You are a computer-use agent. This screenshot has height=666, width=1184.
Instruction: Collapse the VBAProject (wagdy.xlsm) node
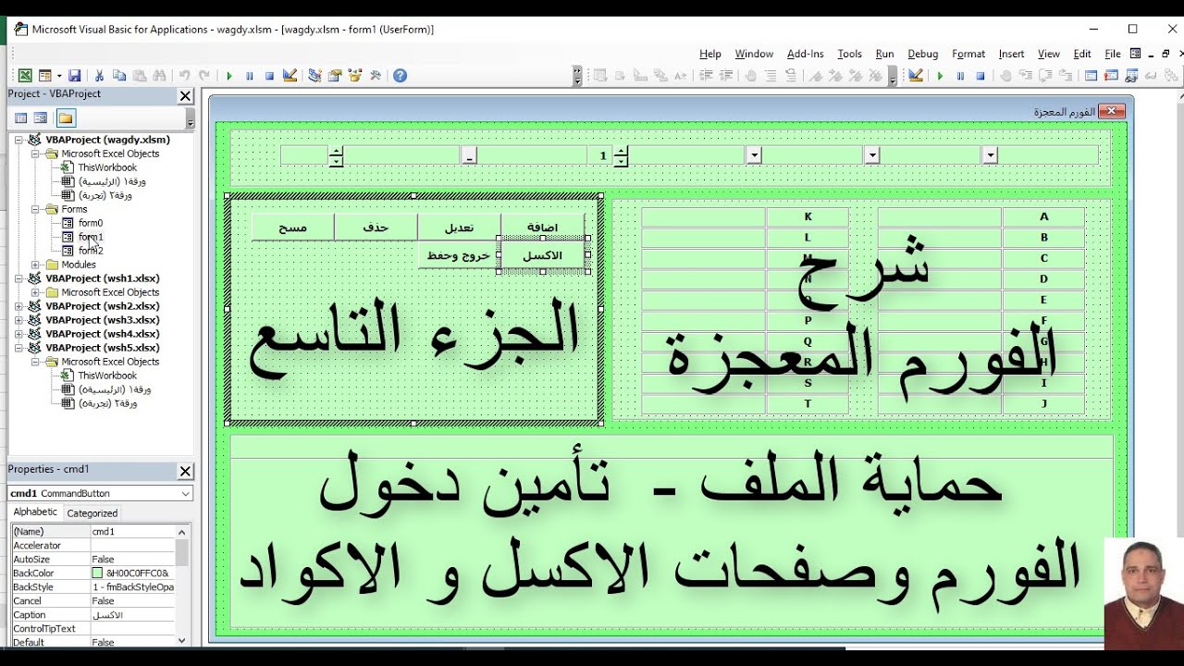coord(20,140)
